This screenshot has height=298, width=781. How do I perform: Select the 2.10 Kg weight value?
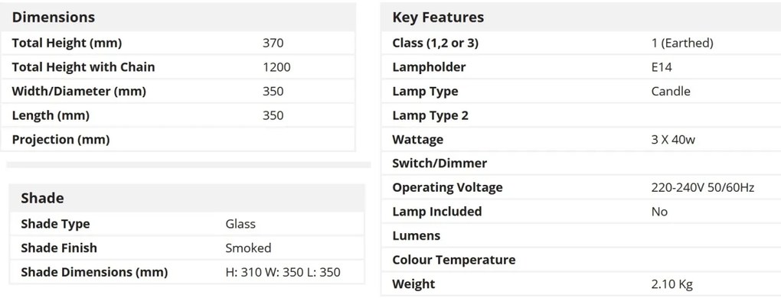point(672,284)
